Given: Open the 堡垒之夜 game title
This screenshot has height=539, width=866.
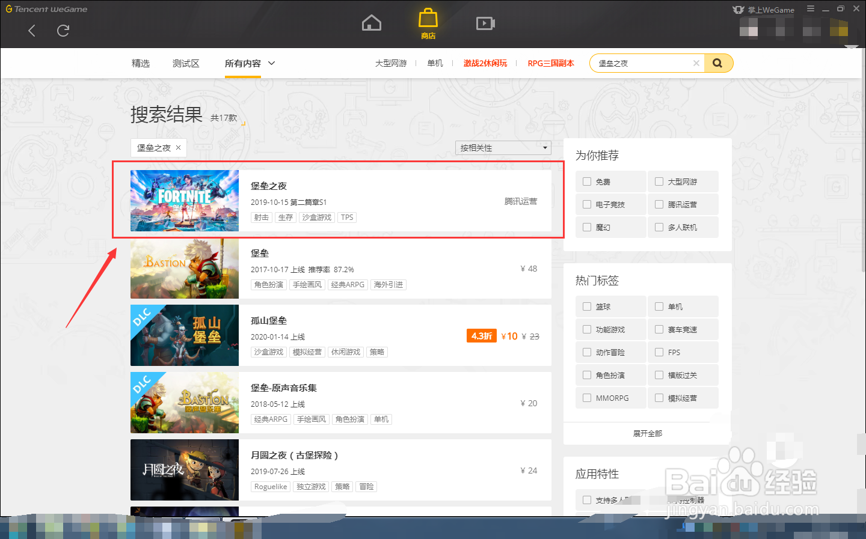Looking at the screenshot, I should [269, 186].
